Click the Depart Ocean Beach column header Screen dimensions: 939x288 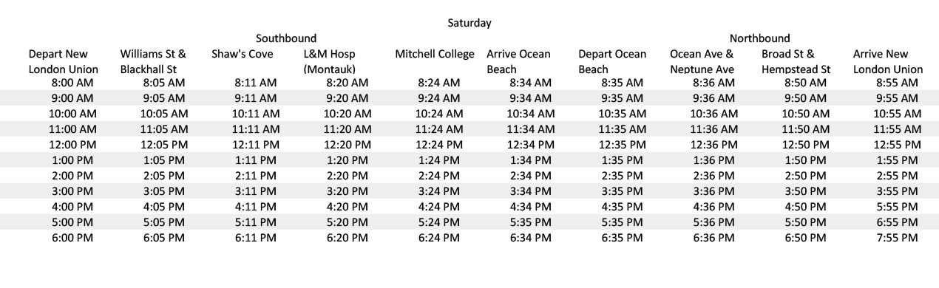pos(612,61)
